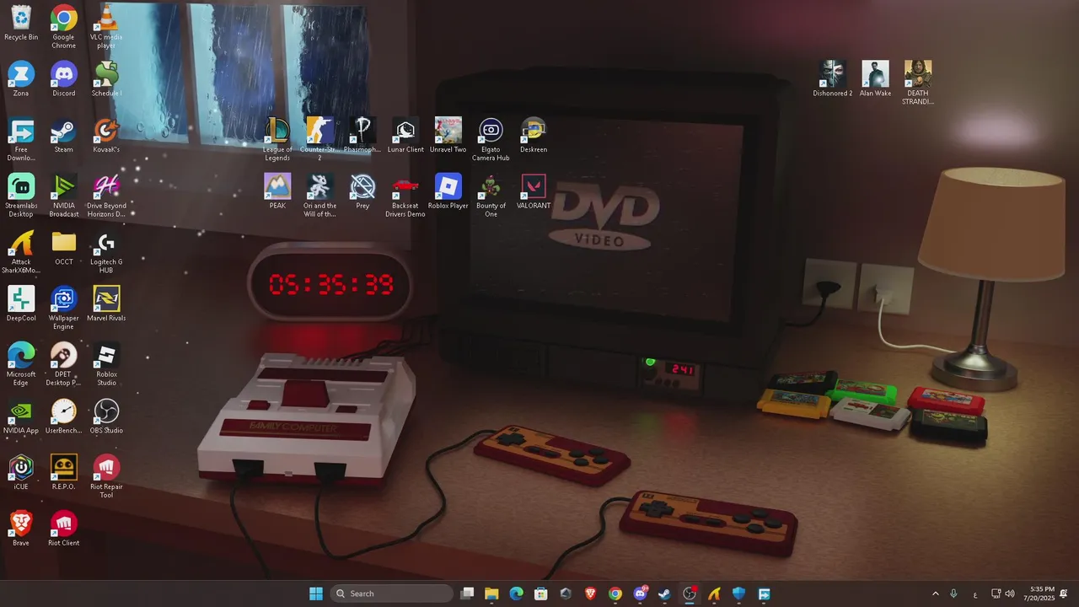Select the DPET Desktop Pet icon
1079x607 pixels.
(x=63, y=364)
